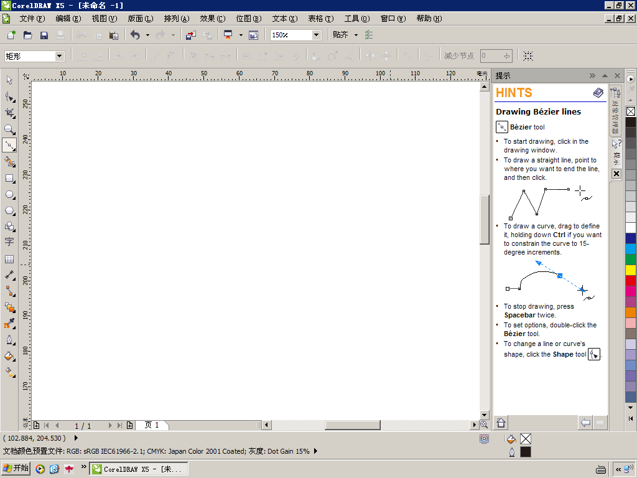
Task: Click the horizontal scrollbar thumb
Action: tap(353, 425)
